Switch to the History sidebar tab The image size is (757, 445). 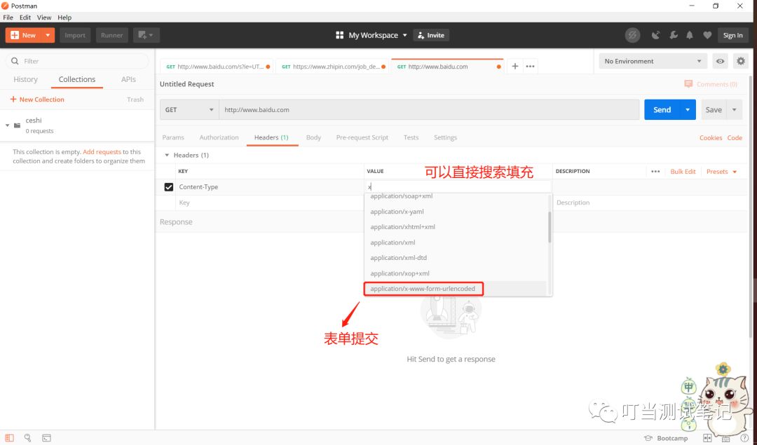pos(26,79)
